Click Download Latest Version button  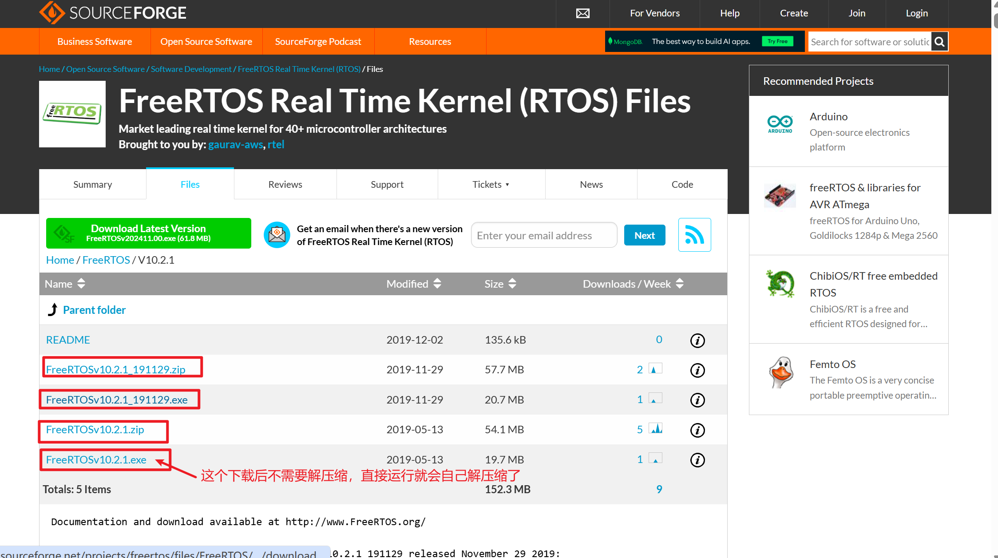pyautogui.click(x=148, y=233)
